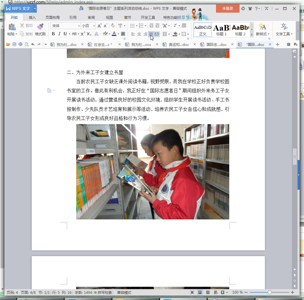
Task: Click the highlight color yellow swatch
Action: click(105, 34)
